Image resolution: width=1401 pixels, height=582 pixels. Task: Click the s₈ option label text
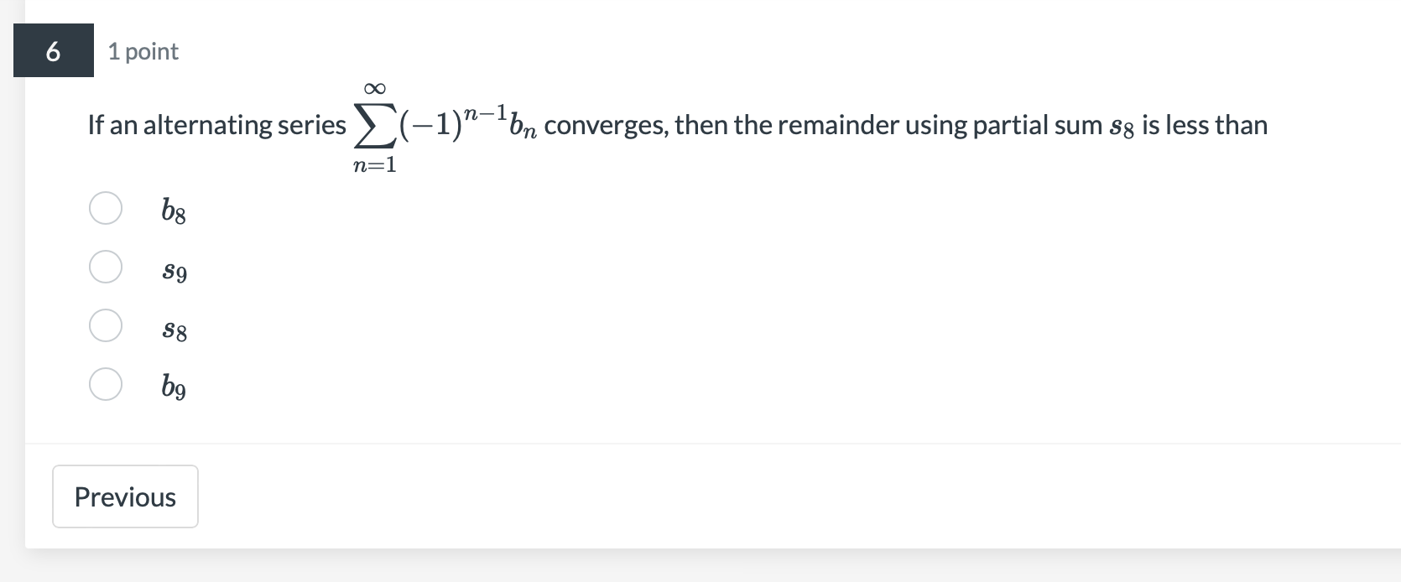(x=173, y=329)
